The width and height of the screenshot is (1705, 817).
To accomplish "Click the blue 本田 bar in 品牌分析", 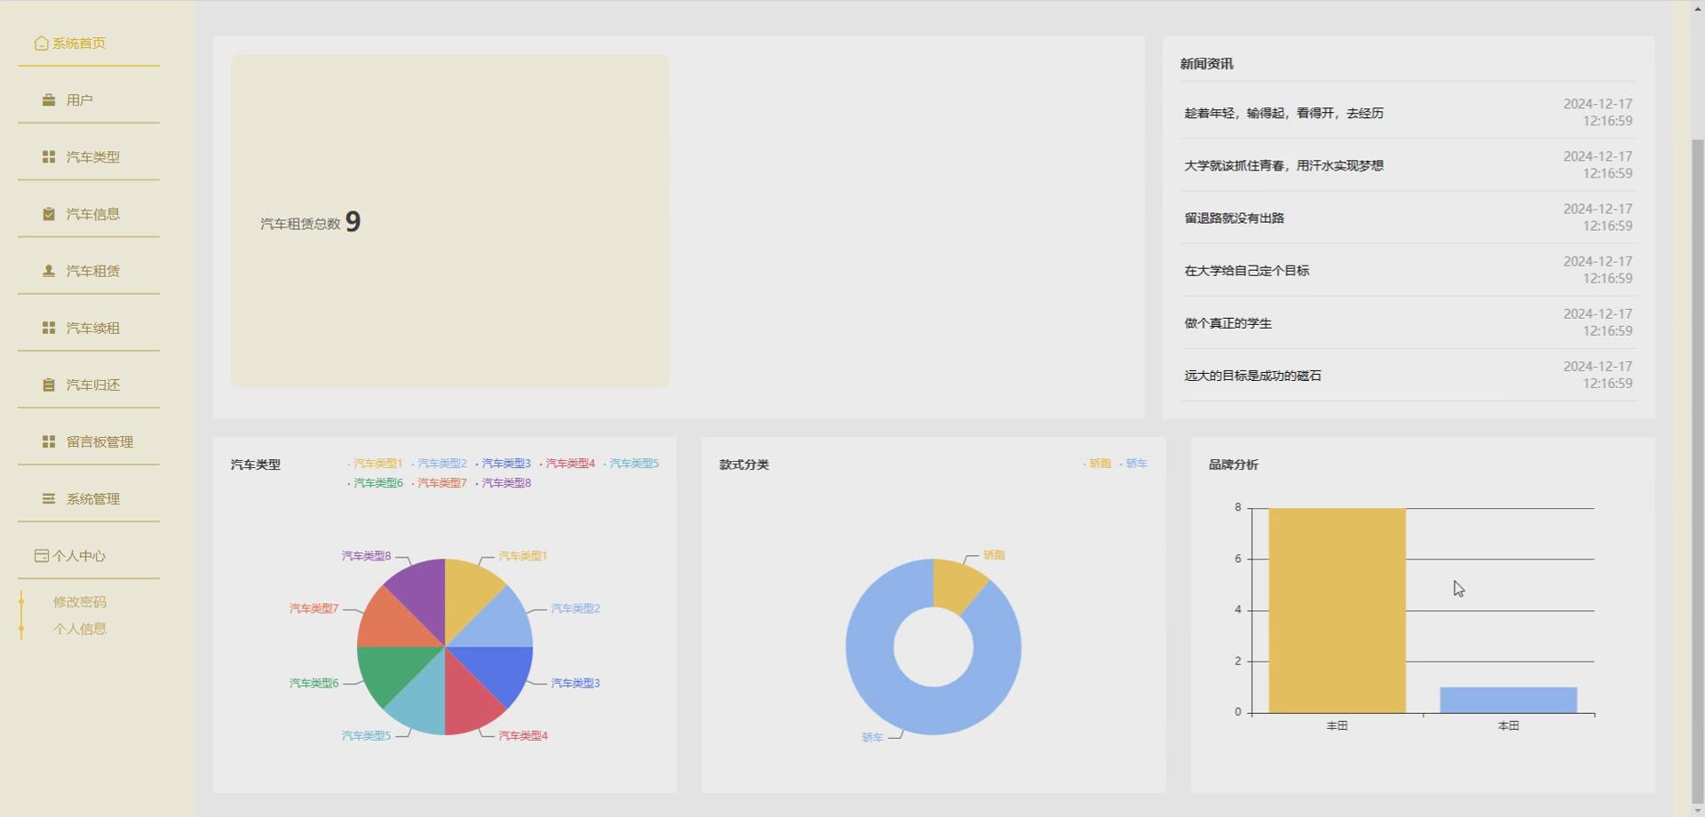I will [1508, 700].
